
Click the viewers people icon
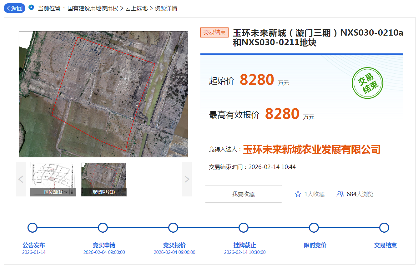[340, 194]
